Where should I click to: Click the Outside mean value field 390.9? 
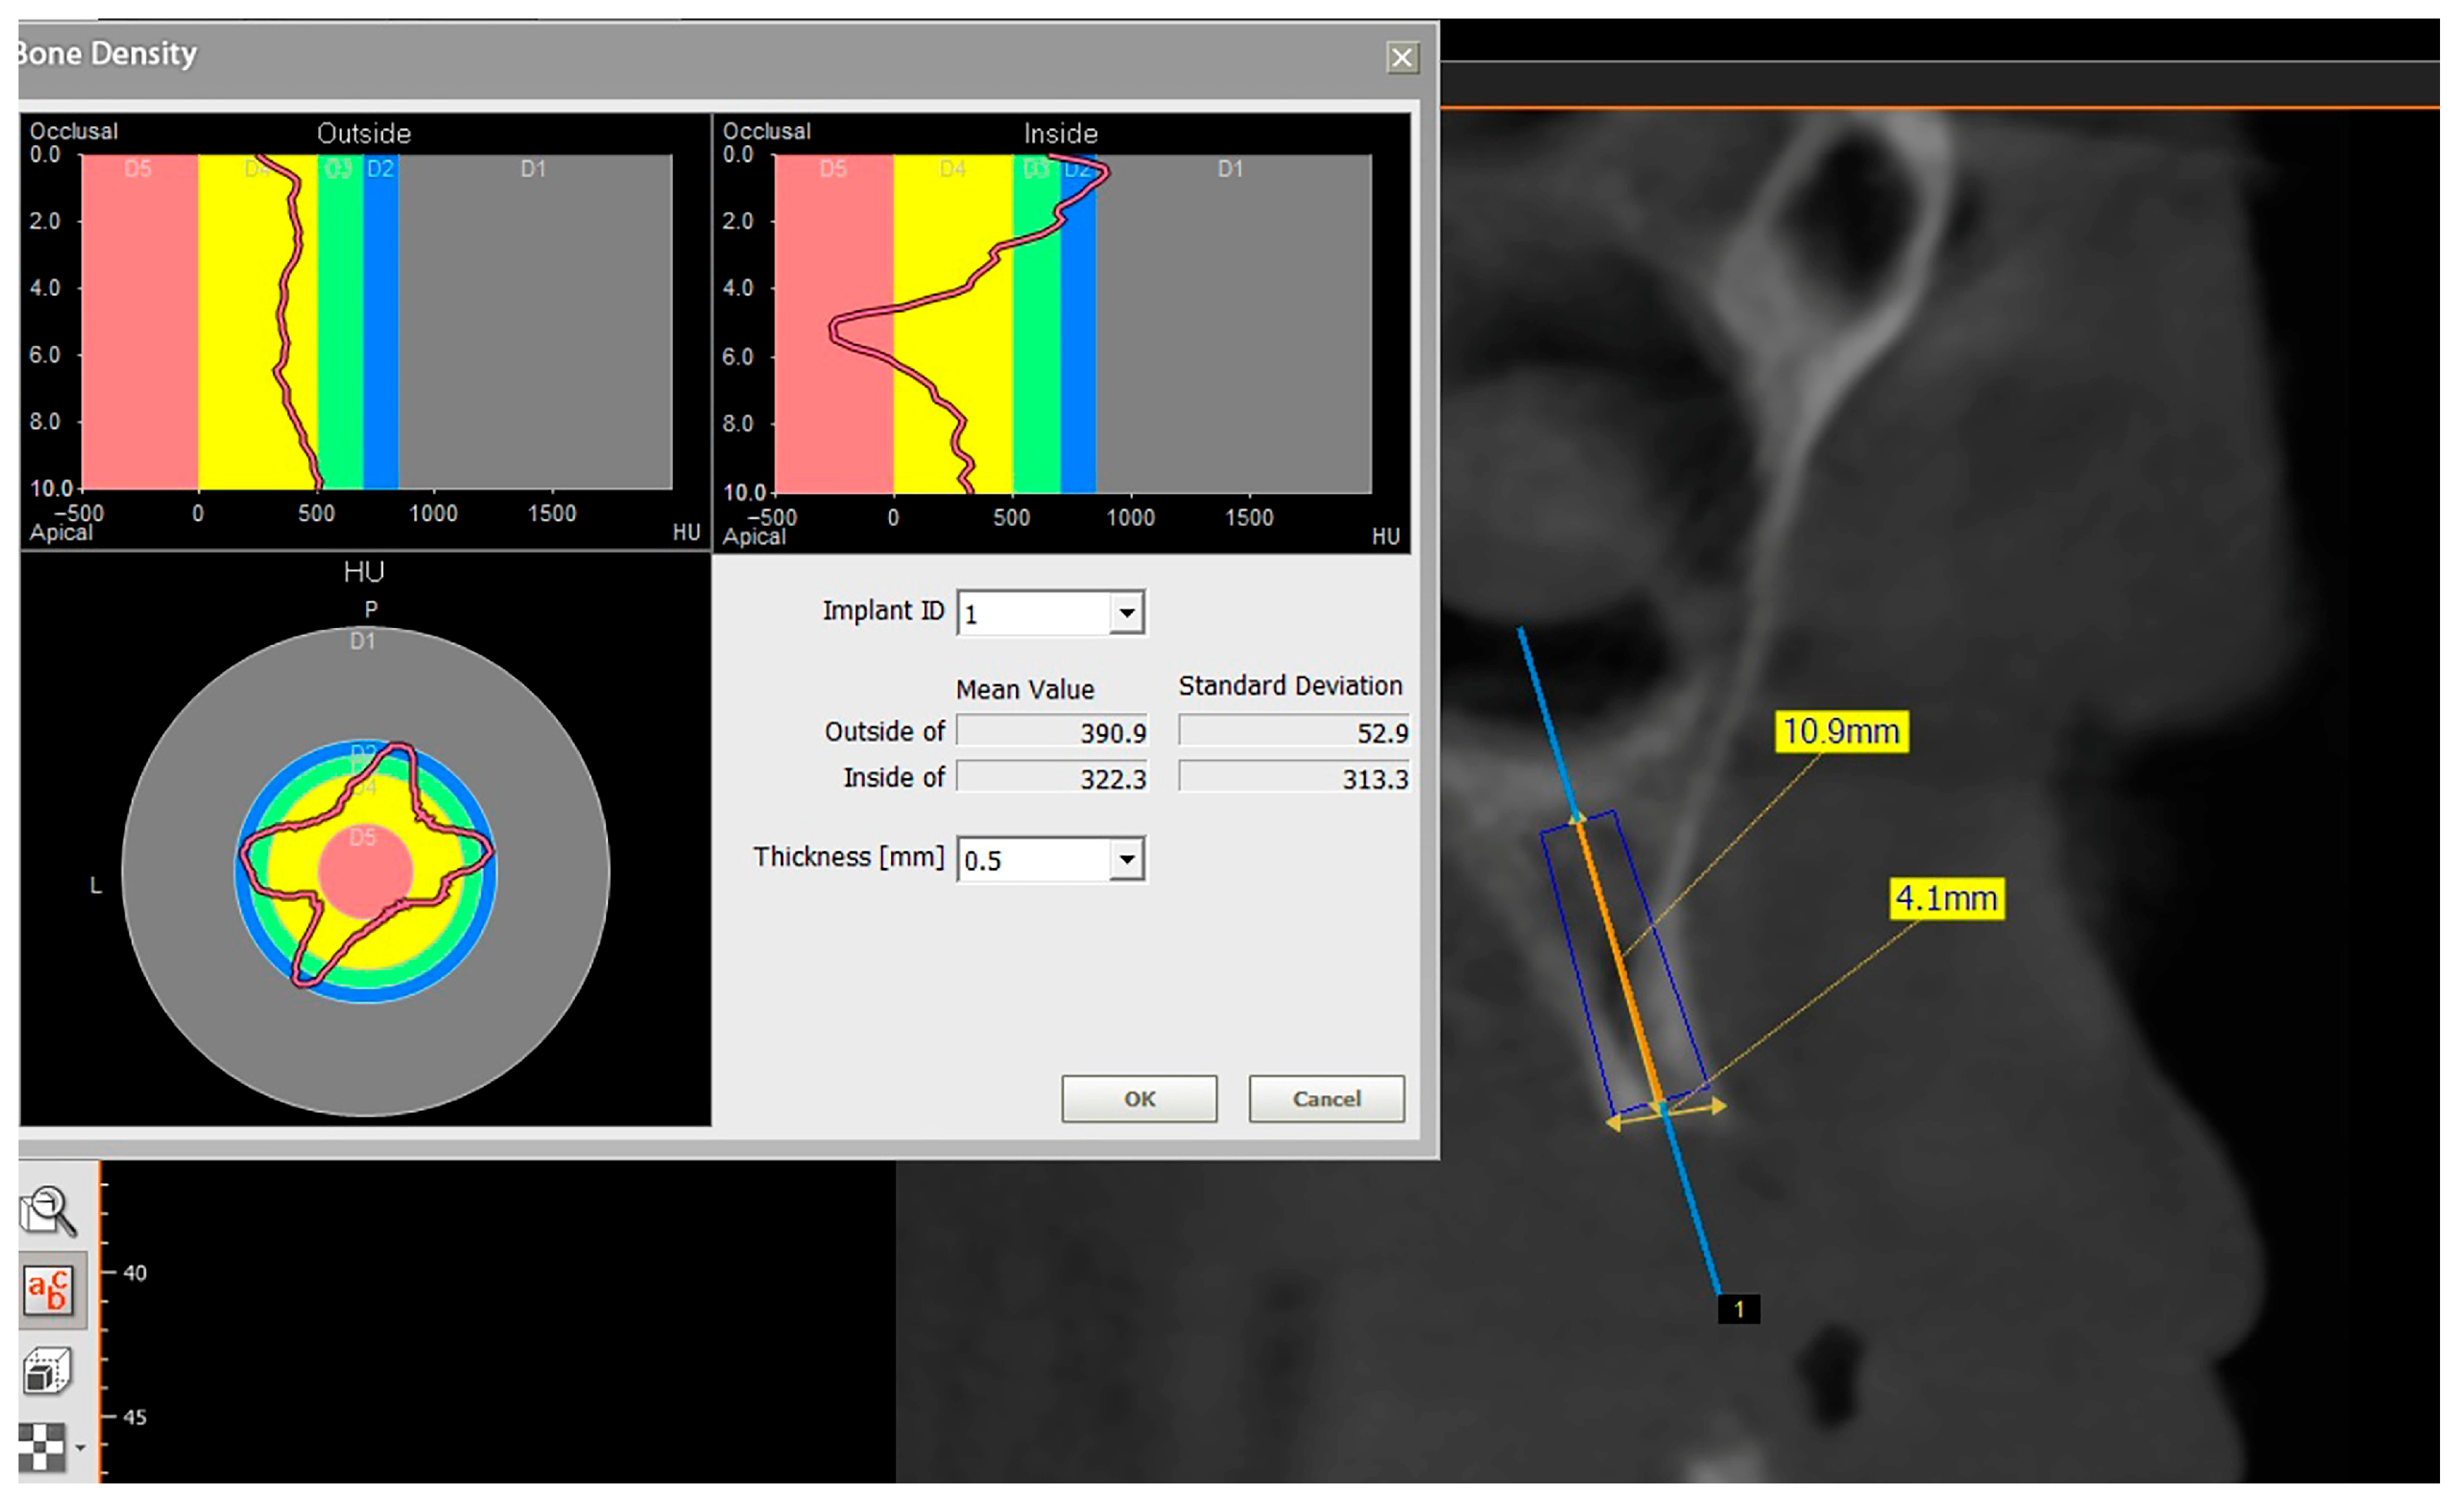coord(1053,732)
